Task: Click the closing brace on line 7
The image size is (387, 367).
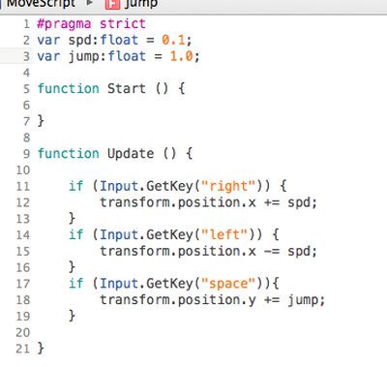Action: tap(41, 121)
